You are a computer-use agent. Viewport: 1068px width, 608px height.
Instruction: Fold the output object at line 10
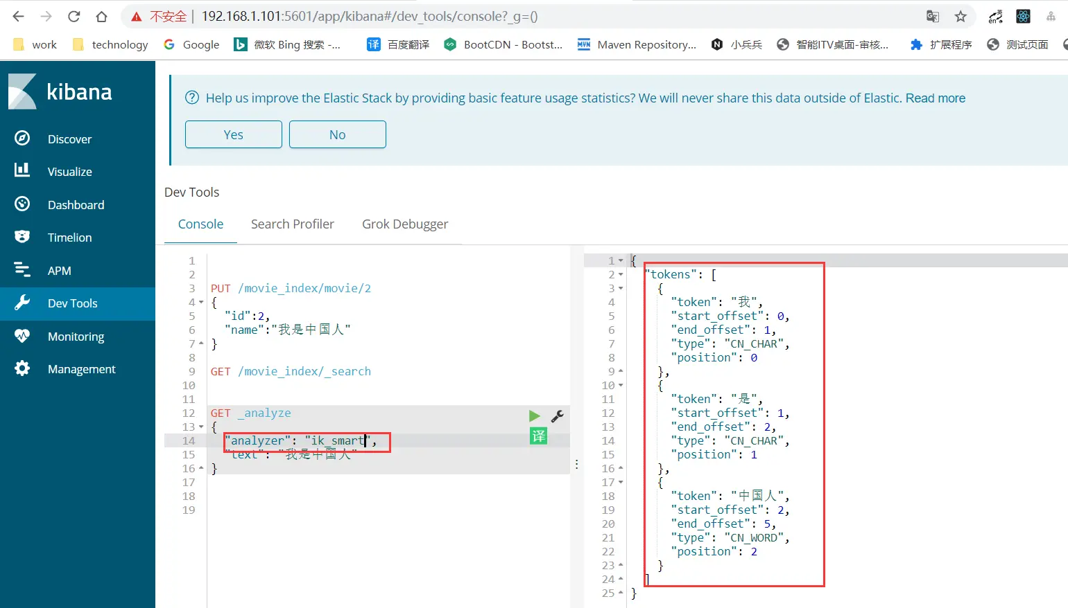point(621,386)
